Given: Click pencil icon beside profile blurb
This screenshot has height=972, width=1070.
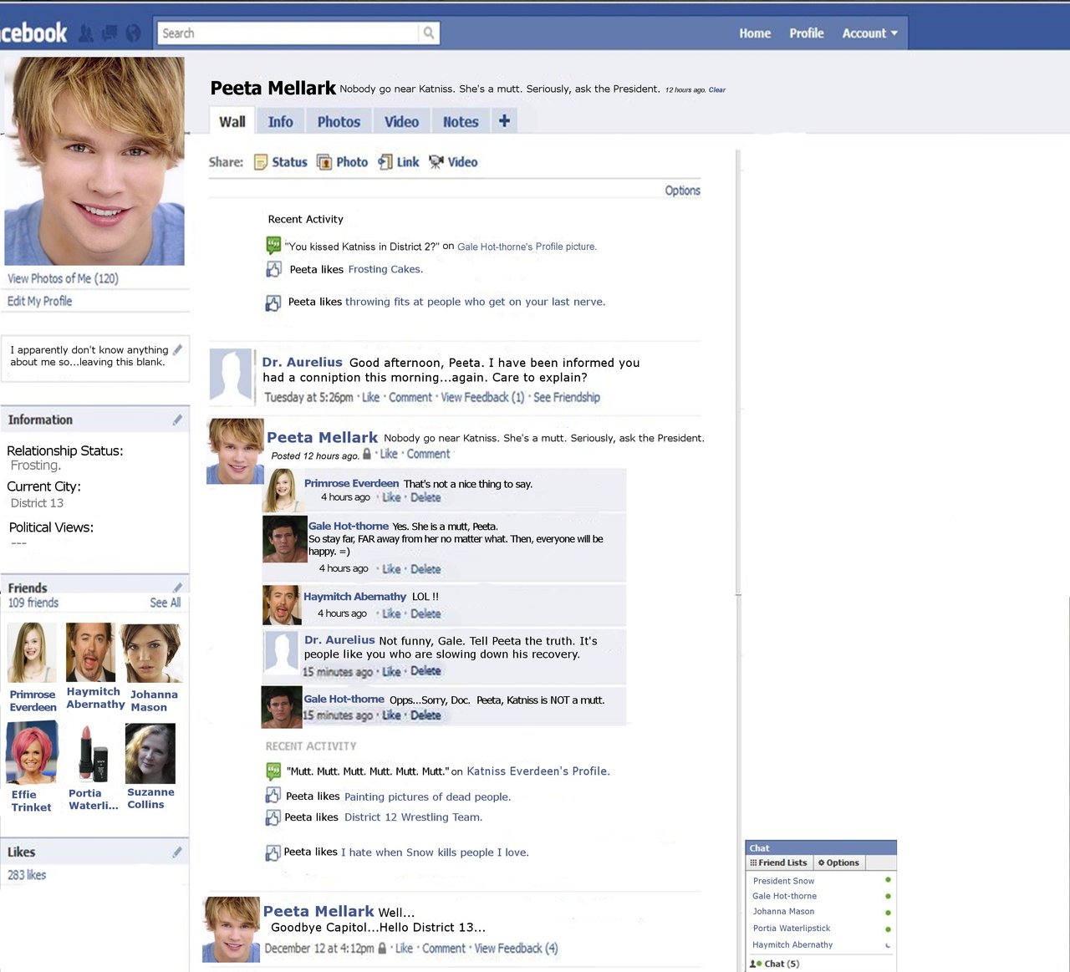Looking at the screenshot, I should [x=177, y=349].
